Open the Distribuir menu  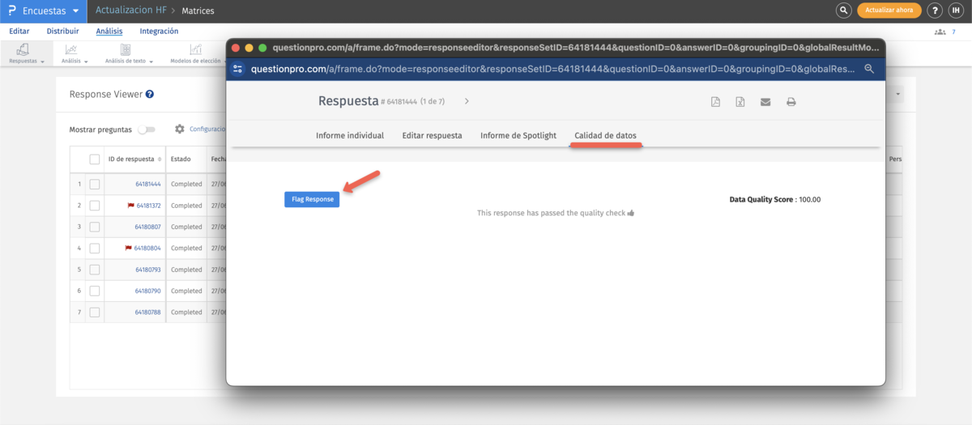[x=63, y=32]
